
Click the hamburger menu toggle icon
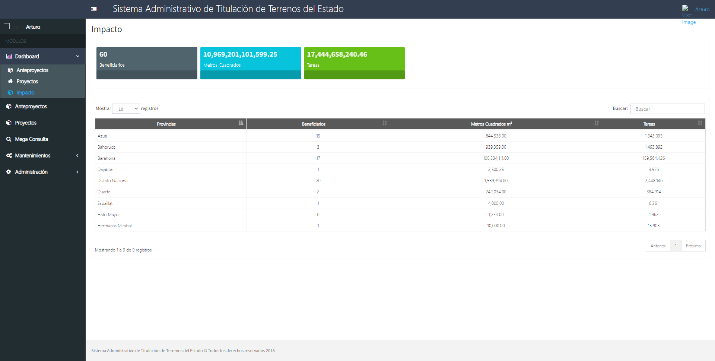point(94,9)
